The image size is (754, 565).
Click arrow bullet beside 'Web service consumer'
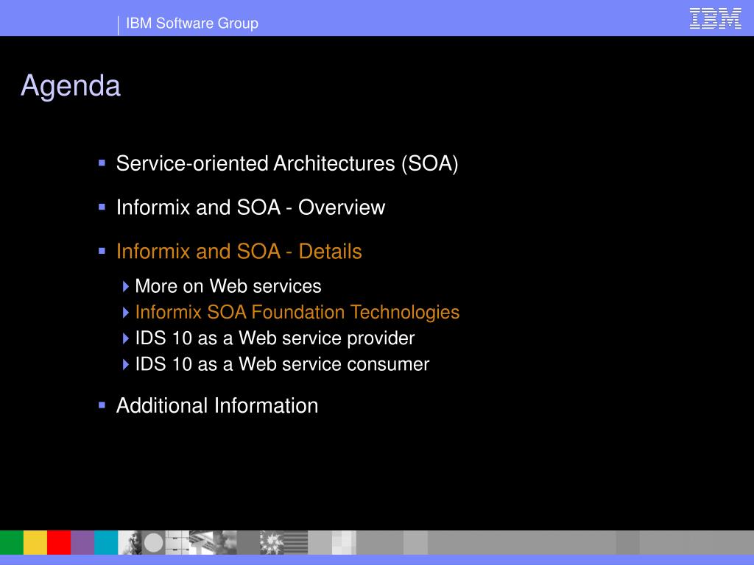coord(125,365)
